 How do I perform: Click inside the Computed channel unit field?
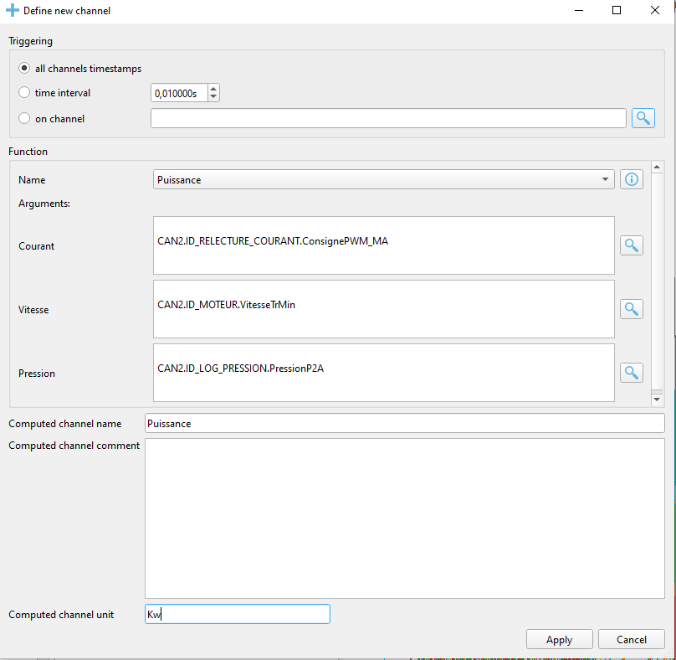[x=237, y=614]
